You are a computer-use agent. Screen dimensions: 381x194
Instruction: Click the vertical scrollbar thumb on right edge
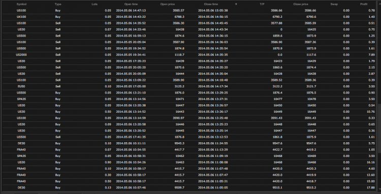click(x=379, y=128)
